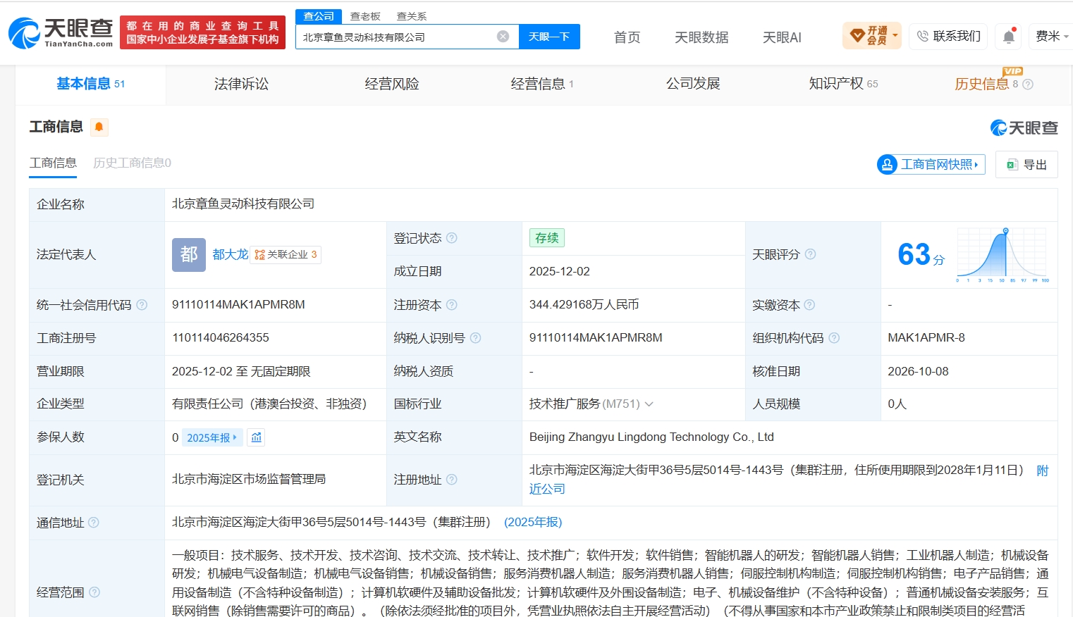Viewport: 1073px width, 617px height.
Task: Switch to the 知识产权 tab
Action: click(x=843, y=85)
